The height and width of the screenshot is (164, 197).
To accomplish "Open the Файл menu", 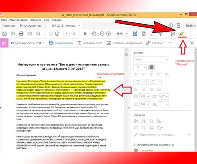I will [x=4, y=20].
